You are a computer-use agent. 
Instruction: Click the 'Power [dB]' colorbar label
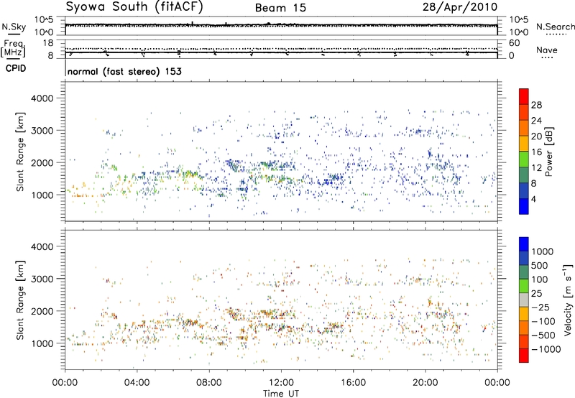[x=548, y=152]
